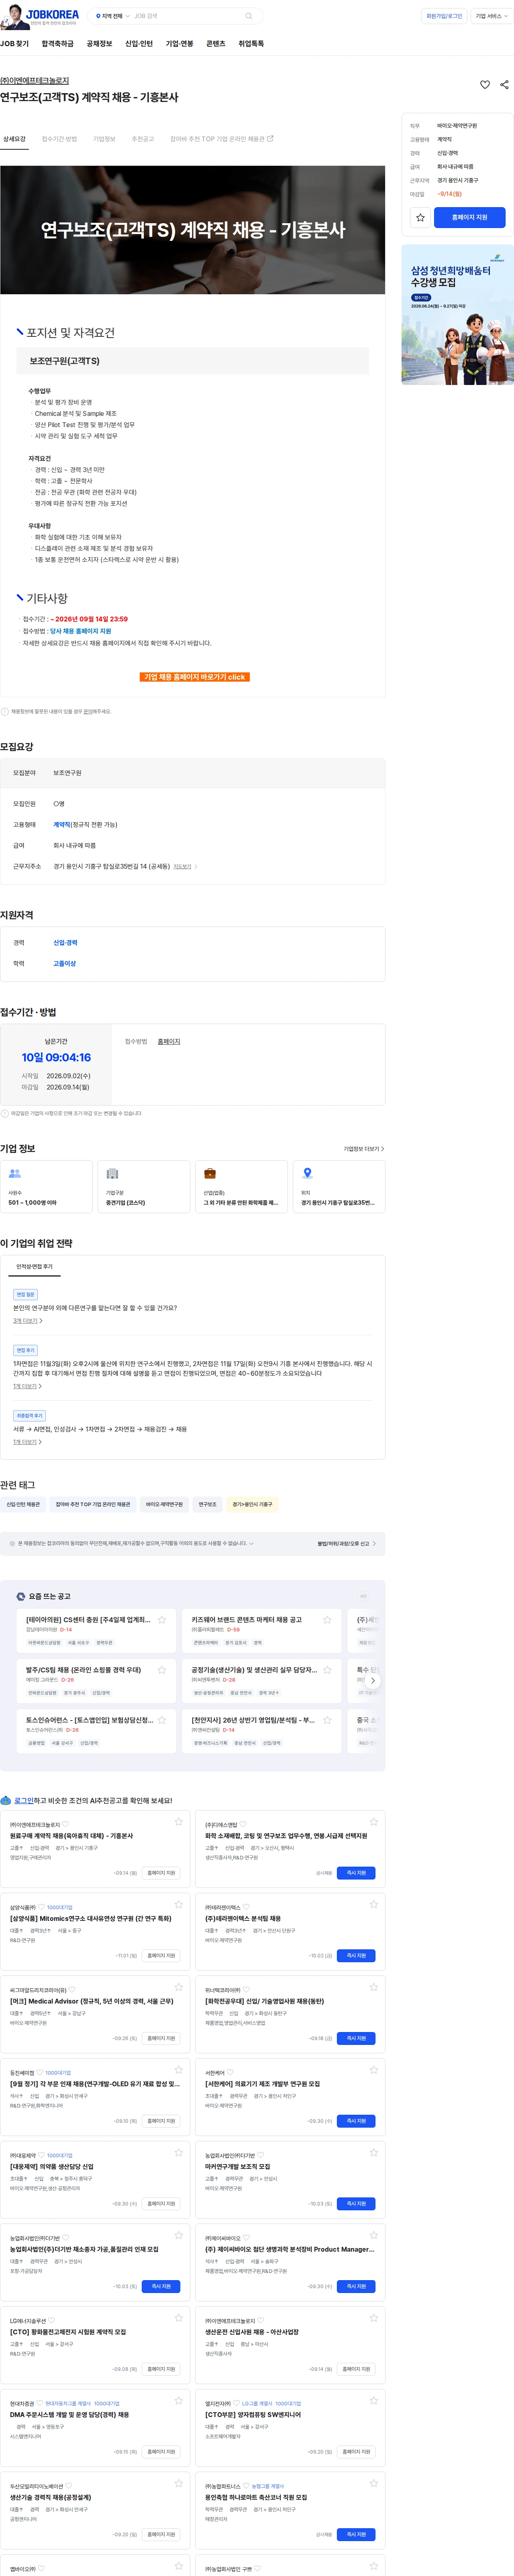Click 즉시 지원 on (주)디에스앤팜 card
The image size is (514, 2576).
pos(356,1873)
